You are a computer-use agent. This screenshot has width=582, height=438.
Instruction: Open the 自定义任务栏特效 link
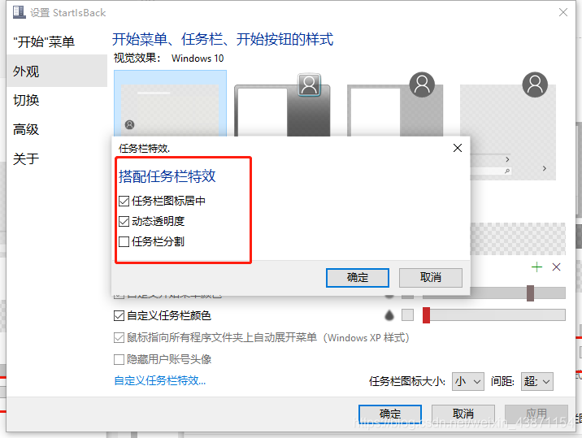pos(160,380)
